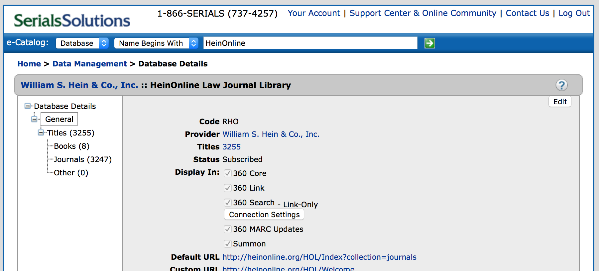Click the Status value Subscribed

point(242,159)
